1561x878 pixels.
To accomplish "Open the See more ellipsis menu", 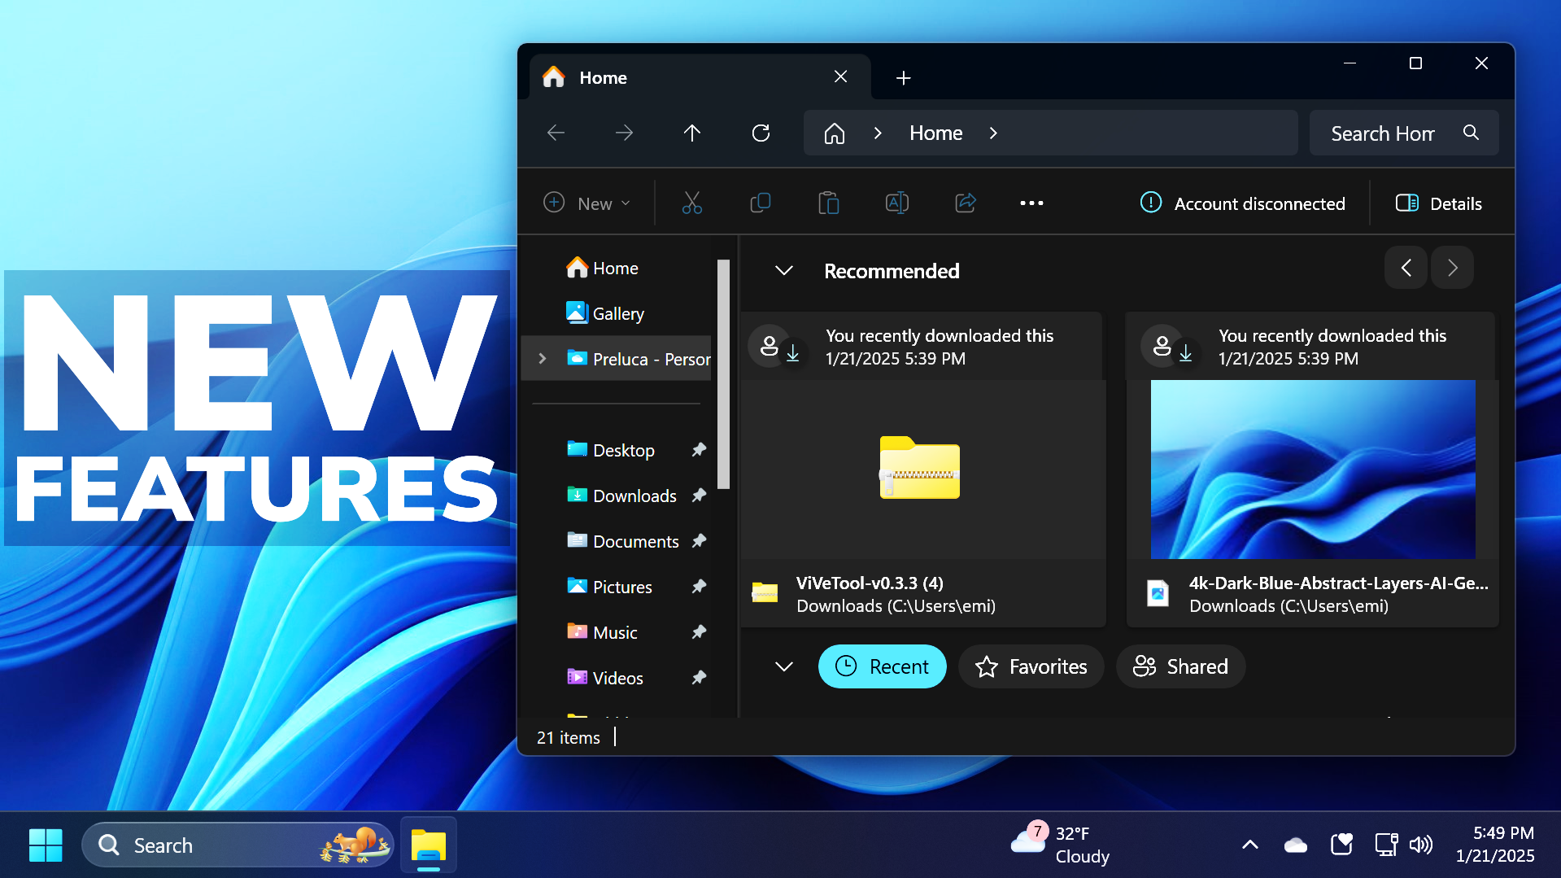I will [x=1031, y=203].
